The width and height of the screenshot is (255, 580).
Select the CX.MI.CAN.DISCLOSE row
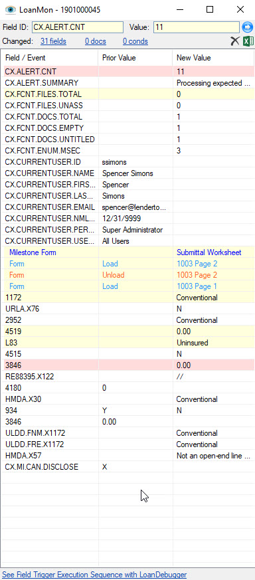(127, 467)
